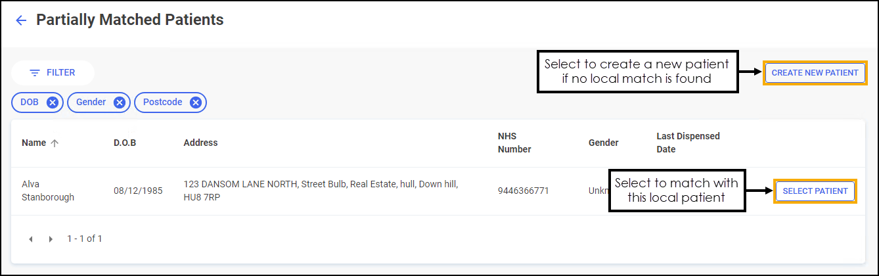Screen dimensions: 879x276
Task: Remove the Gender filter chip
Action: tap(119, 103)
